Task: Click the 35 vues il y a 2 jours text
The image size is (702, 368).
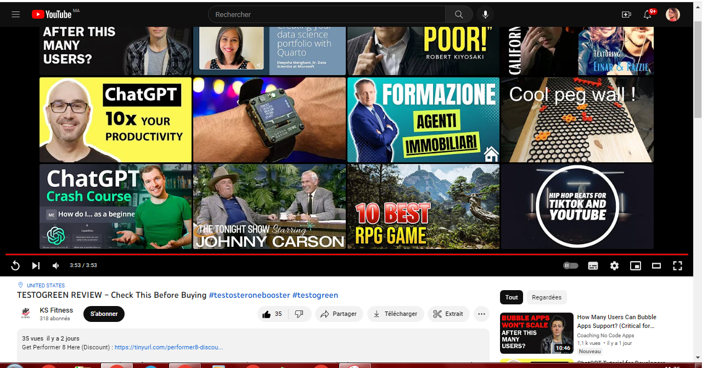Action: pyautogui.click(x=50, y=338)
